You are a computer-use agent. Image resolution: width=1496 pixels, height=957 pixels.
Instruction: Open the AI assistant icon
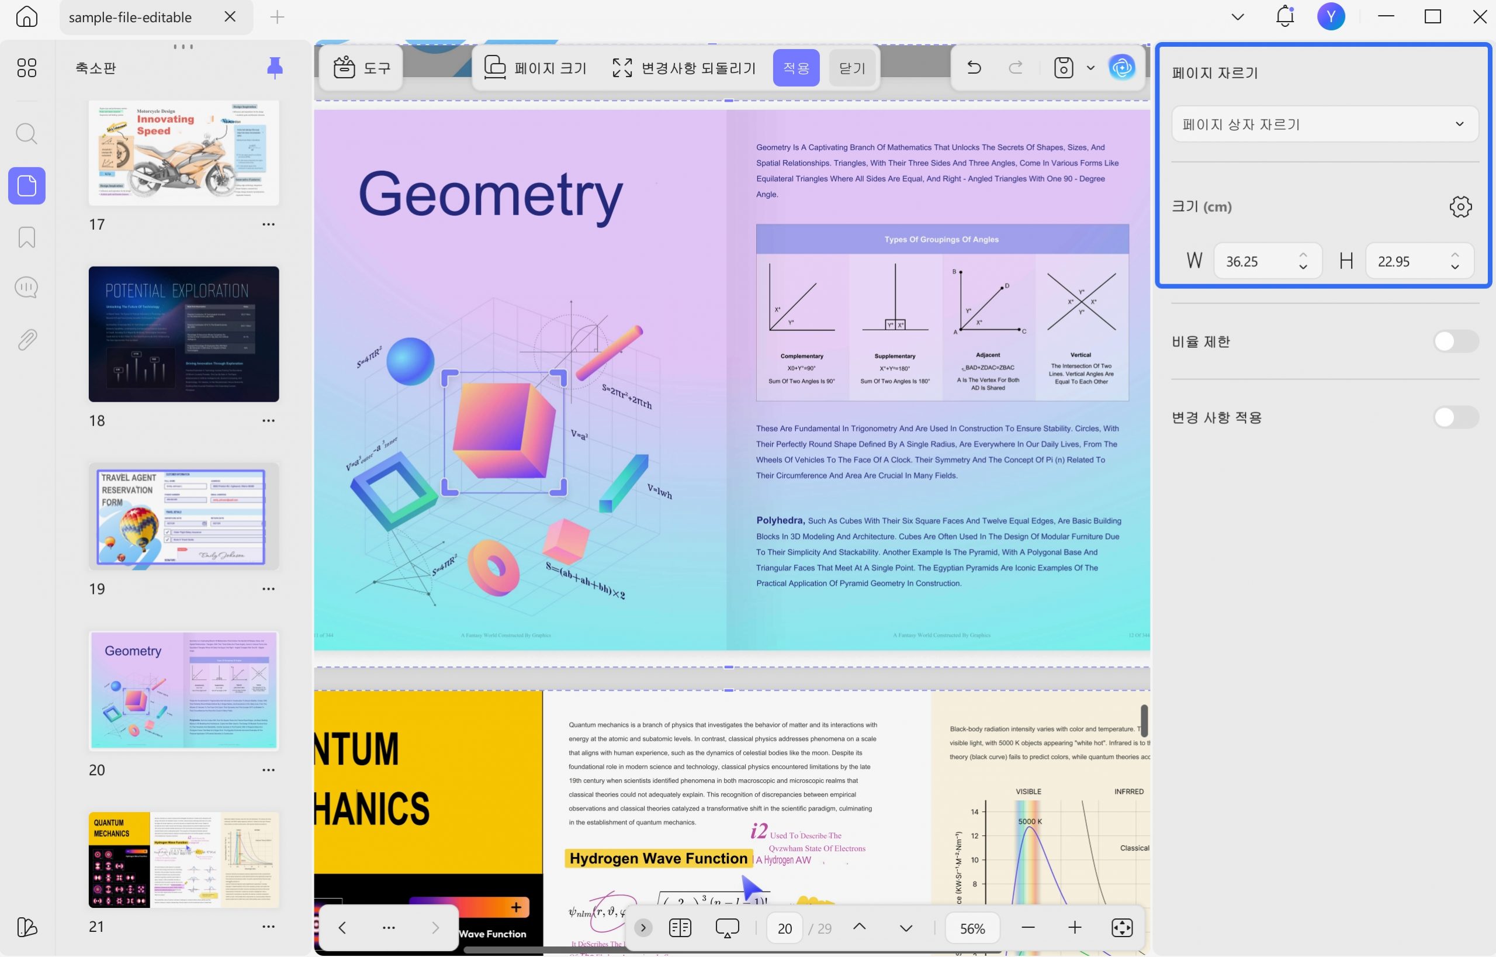coord(1122,67)
